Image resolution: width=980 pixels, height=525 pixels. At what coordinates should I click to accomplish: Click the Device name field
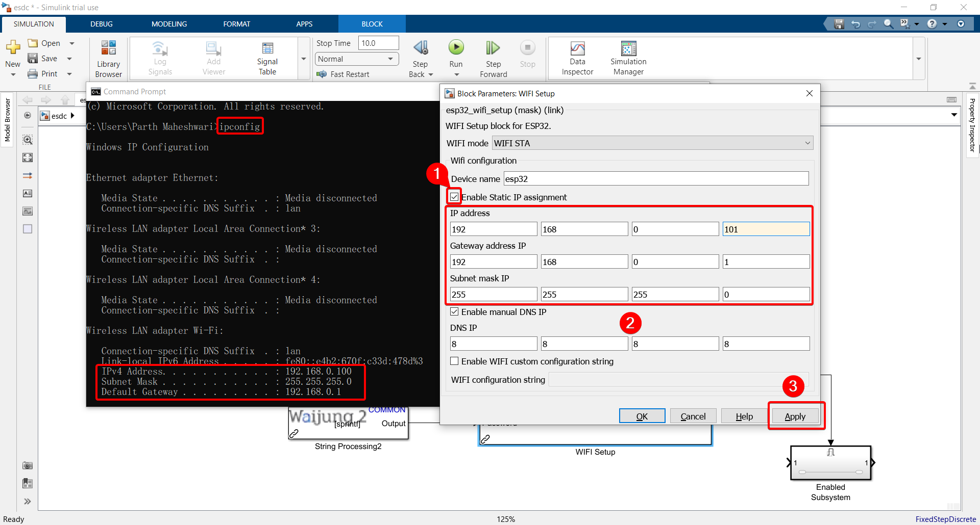click(656, 178)
